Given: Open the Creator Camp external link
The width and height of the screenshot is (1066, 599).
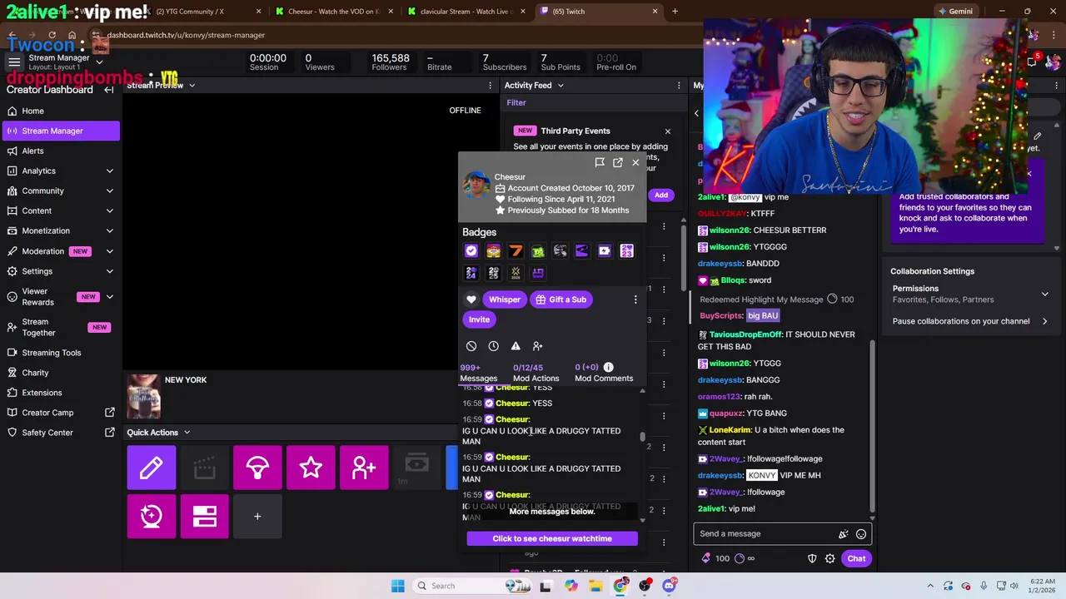Looking at the screenshot, I should point(60,413).
